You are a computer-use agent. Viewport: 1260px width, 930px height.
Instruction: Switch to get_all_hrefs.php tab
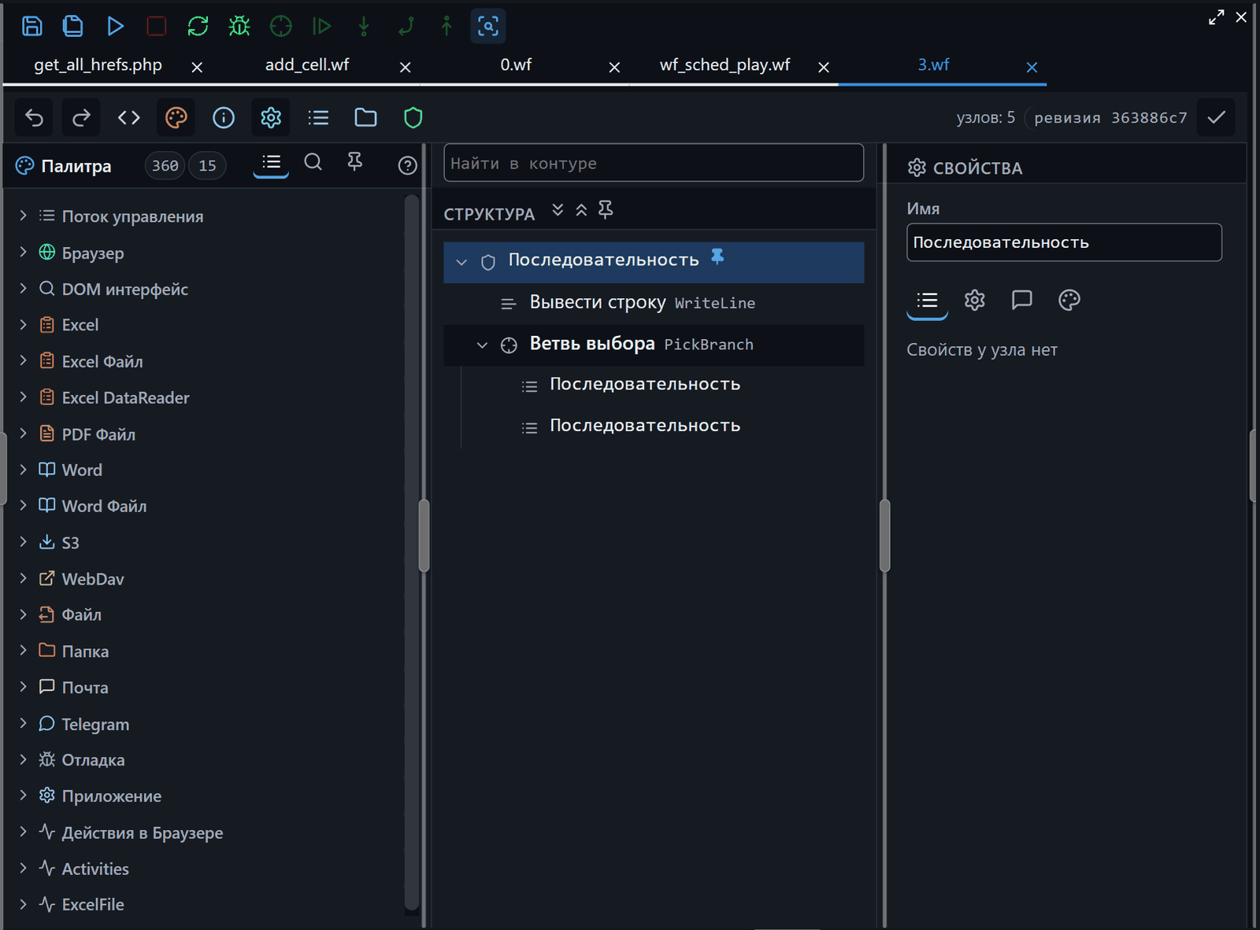pos(98,65)
